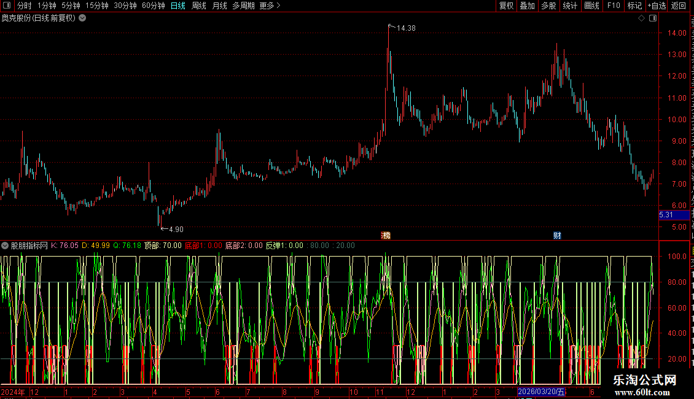Switch to the 60分钟 period
Viewport: 694px width, 399px height.
coord(154,6)
